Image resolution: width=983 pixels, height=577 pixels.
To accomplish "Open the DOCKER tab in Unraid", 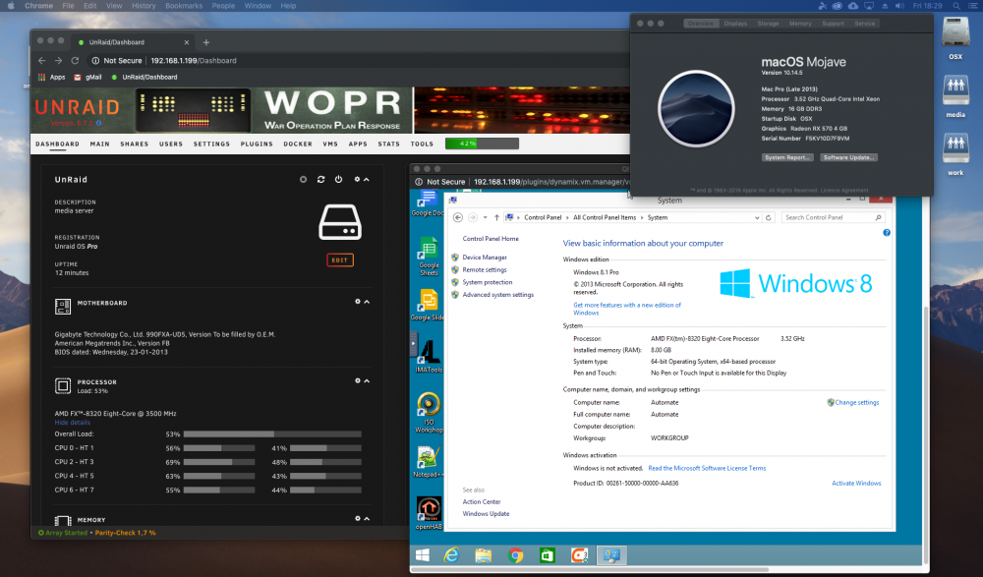I will [298, 144].
